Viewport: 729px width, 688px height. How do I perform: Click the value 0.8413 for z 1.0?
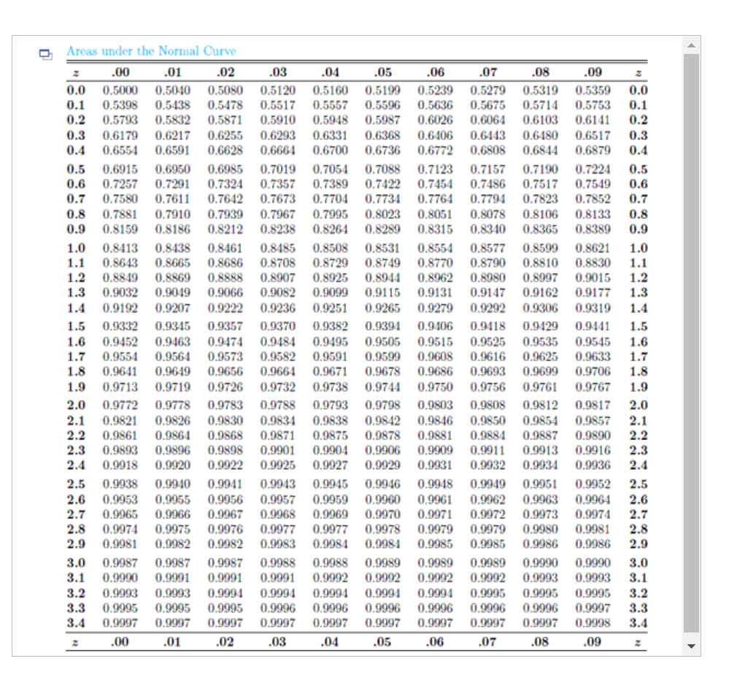tap(119, 247)
